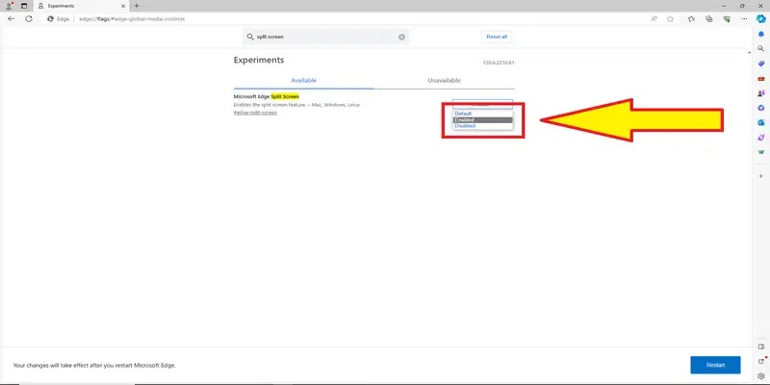Open the sidebar Shopping tag icon
Viewport: 770px width, 385px height.
761,64
